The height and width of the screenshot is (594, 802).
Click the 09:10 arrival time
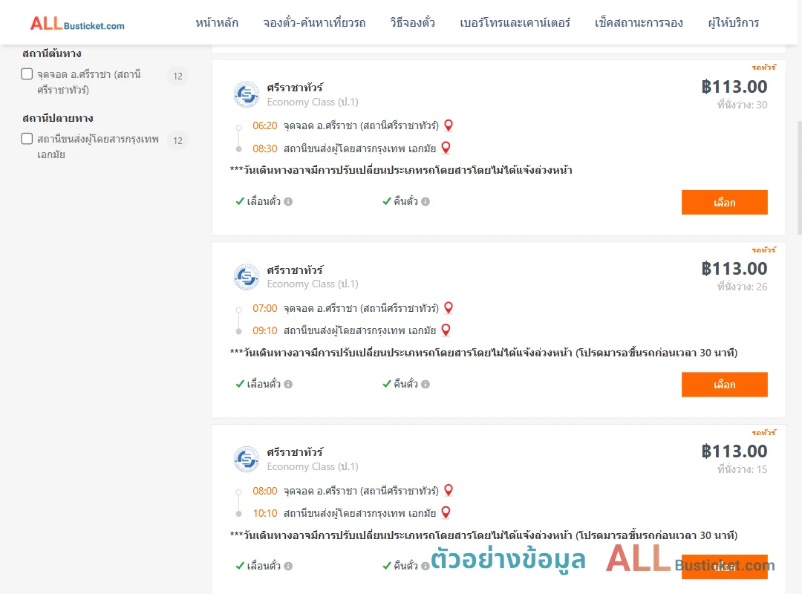point(264,331)
